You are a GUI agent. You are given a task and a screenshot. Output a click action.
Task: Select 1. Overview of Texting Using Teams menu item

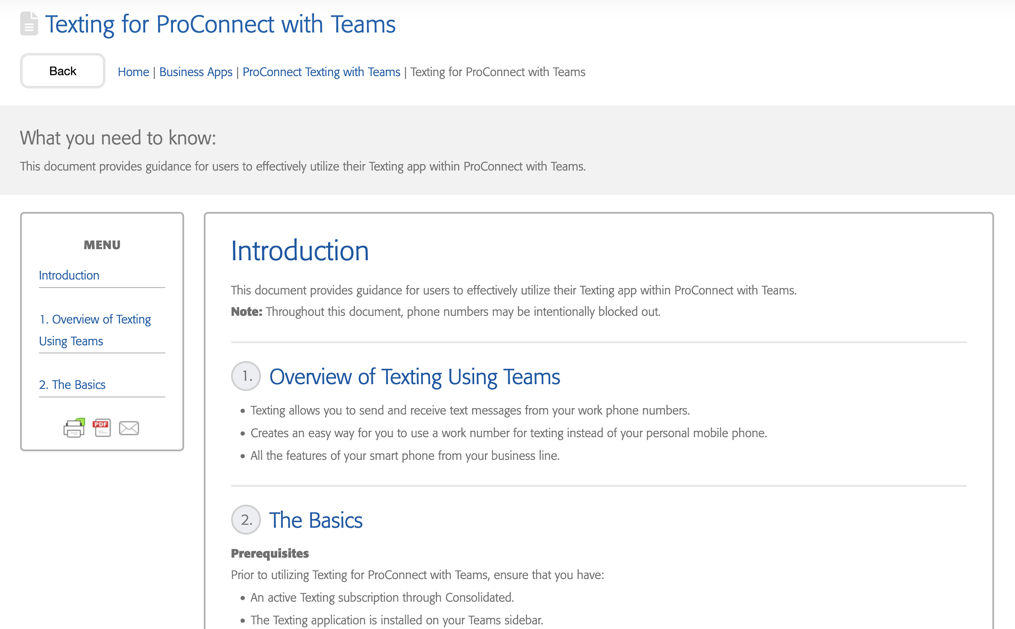click(x=95, y=330)
